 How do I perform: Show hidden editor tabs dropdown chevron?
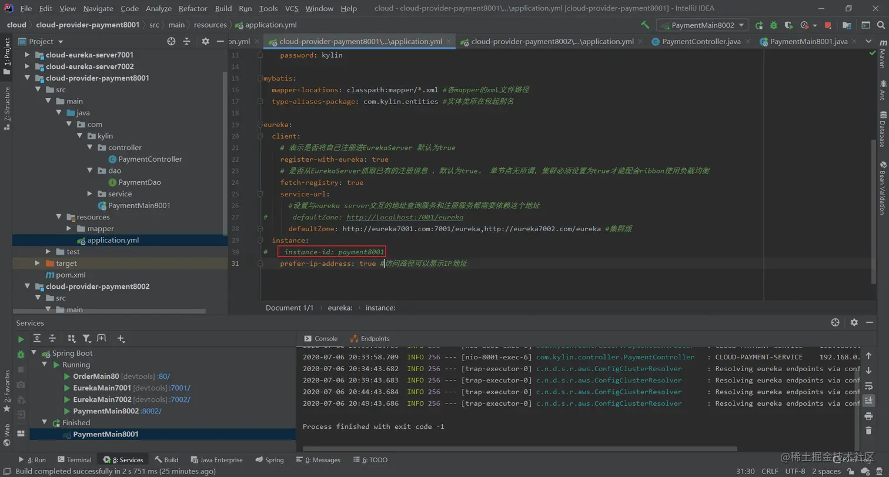pyautogui.click(x=868, y=41)
